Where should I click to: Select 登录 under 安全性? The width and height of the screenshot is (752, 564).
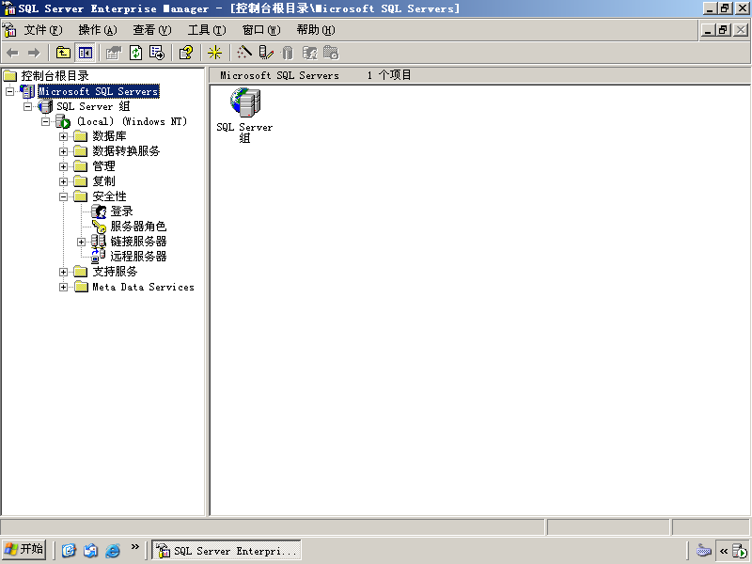[122, 211]
